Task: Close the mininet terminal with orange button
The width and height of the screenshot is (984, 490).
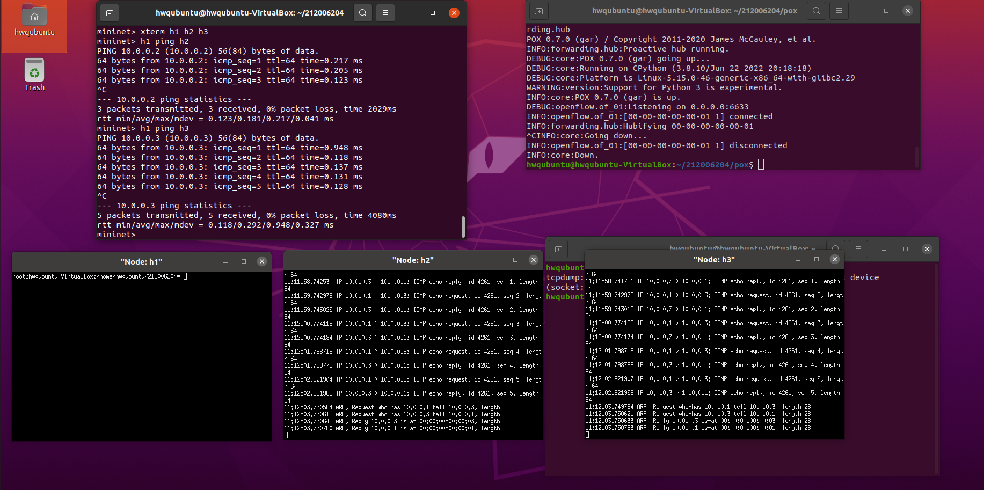Action: click(x=454, y=13)
